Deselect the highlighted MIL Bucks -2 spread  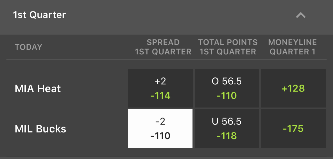click(x=160, y=128)
